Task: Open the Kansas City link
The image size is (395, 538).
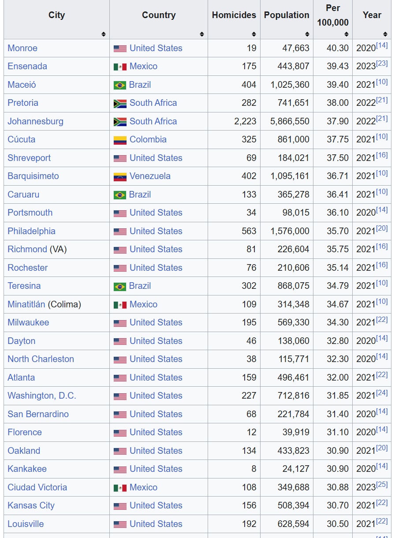Action: pos(31,505)
